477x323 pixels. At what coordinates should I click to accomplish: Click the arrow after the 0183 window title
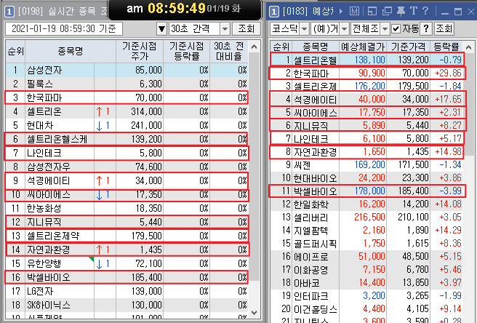tap(341, 12)
